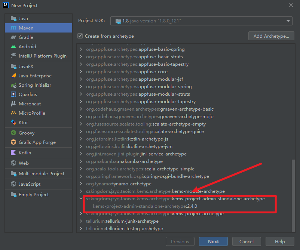This screenshot has width=300, height=250.
Task: Expand the appfuse-basic-spring archetype
Action: (81, 49)
